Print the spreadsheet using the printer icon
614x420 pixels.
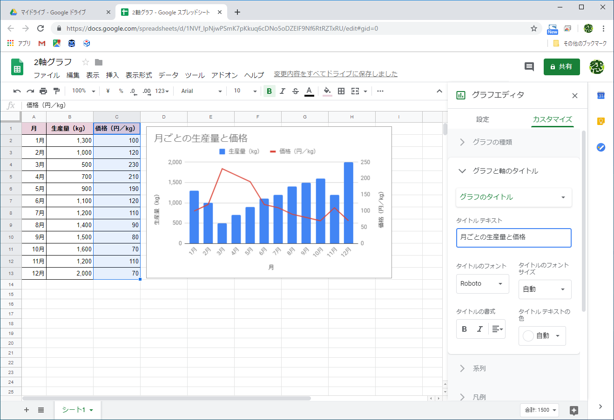pos(43,91)
